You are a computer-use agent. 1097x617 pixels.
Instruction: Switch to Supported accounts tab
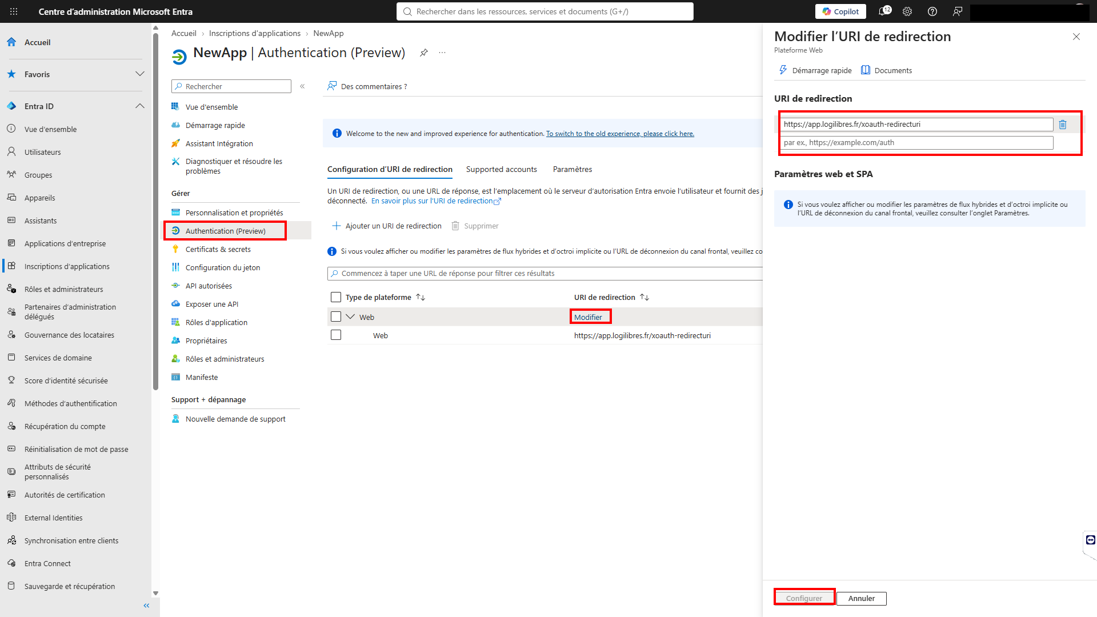click(502, 169)
